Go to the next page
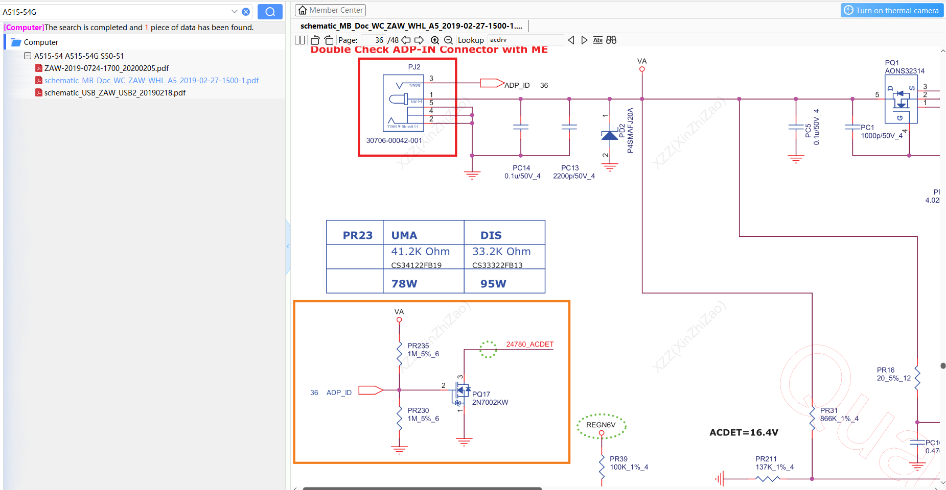Image resolution: width=946 pixels, height=490 pixels. click(x=419, y=40)
